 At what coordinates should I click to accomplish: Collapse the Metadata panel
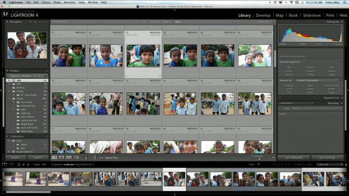[x=341, y=103]
